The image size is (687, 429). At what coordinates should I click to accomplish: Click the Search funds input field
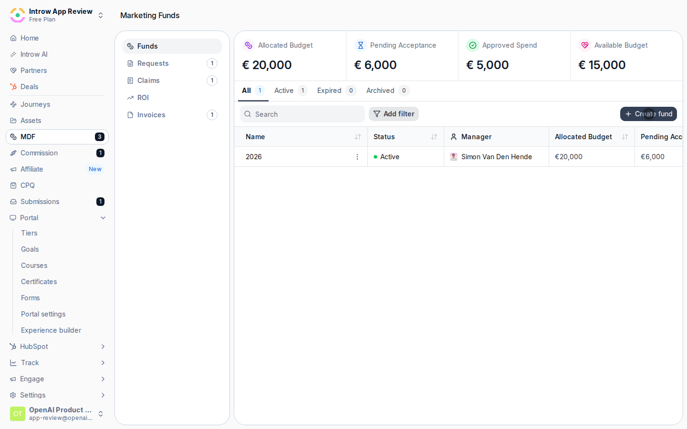click(x=302, y=114)
